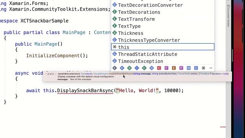Click the TextDecorationConverter class icon
The height and width of the screenshot is (138, 245).
click(x=115, y=5)
